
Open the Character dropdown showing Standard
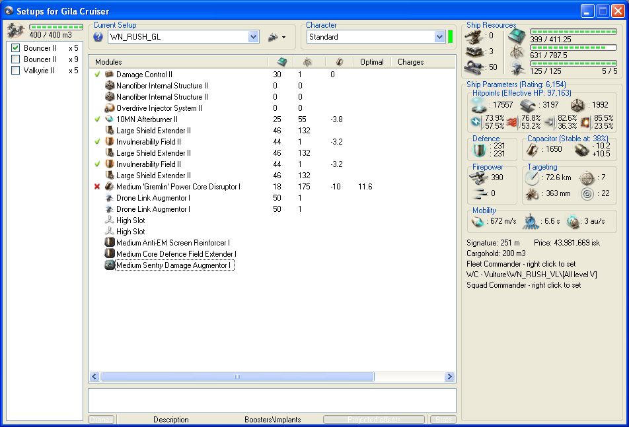point(439,37)
